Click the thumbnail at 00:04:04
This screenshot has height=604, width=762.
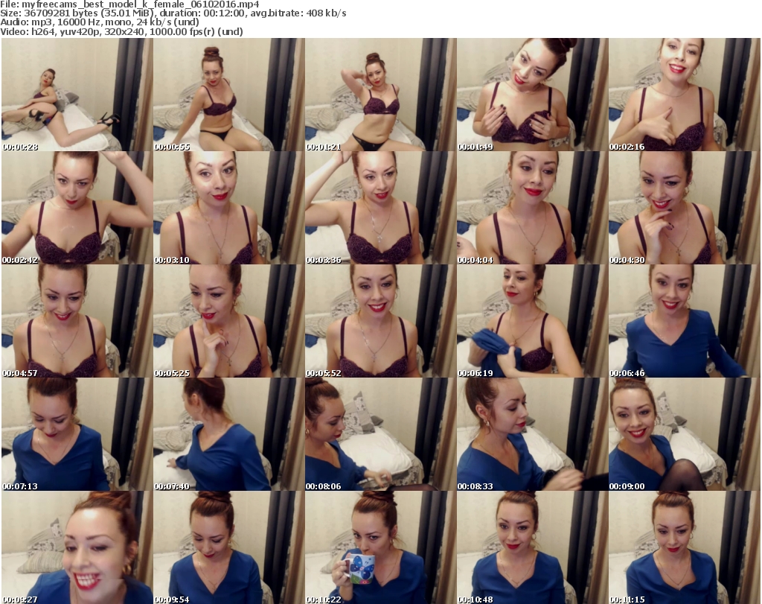(x=533, y=208)
